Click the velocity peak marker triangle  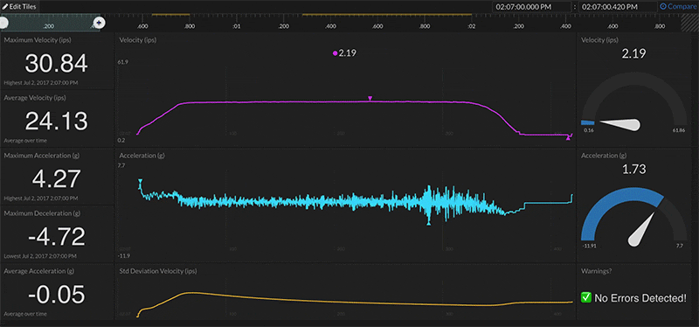370,98
